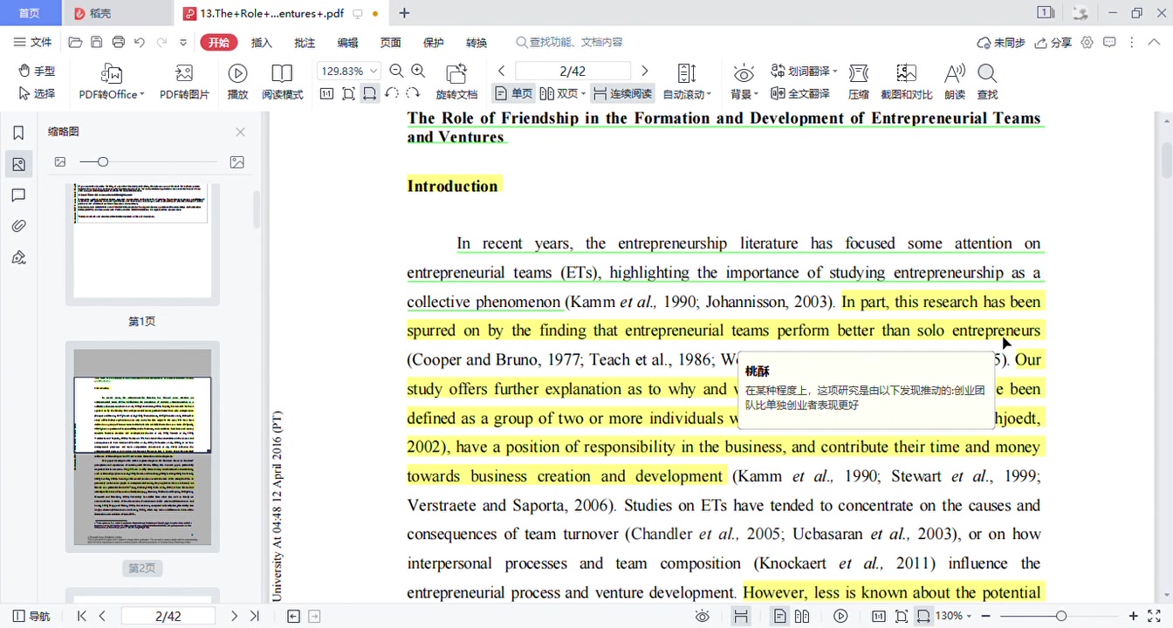Toggle Fit width button in ribbon
Image resolution: width=1173 pixels, height=628 pixels.
click(370, 93)
